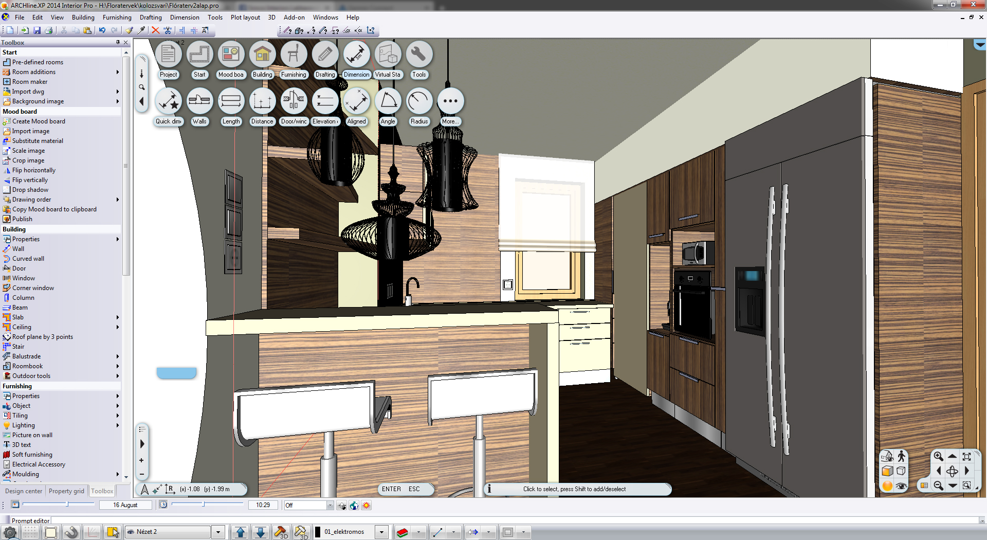This screenshot has height=540, width=987.
Task: Switch to the Property grid tab
Action: click(66, 491)
